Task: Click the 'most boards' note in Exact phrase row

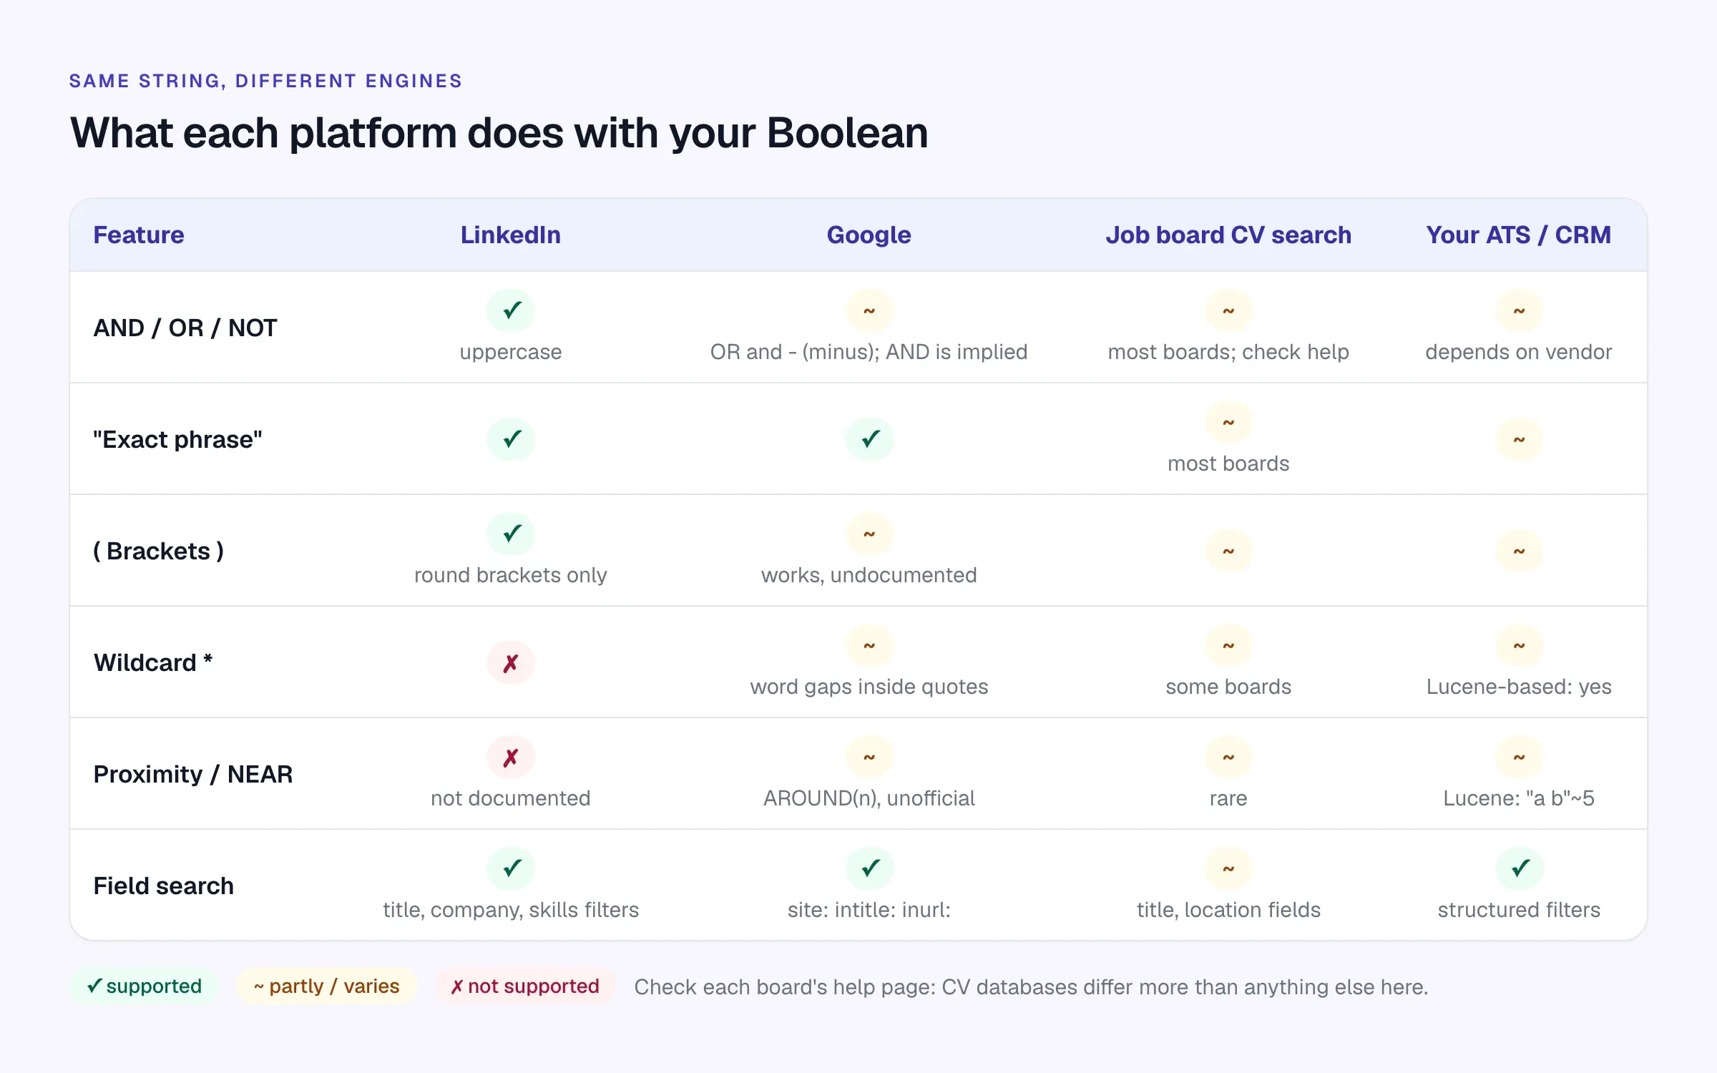Action: click(1228, 464)
